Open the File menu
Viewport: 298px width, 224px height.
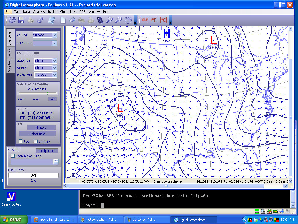(x=8, y=12)
